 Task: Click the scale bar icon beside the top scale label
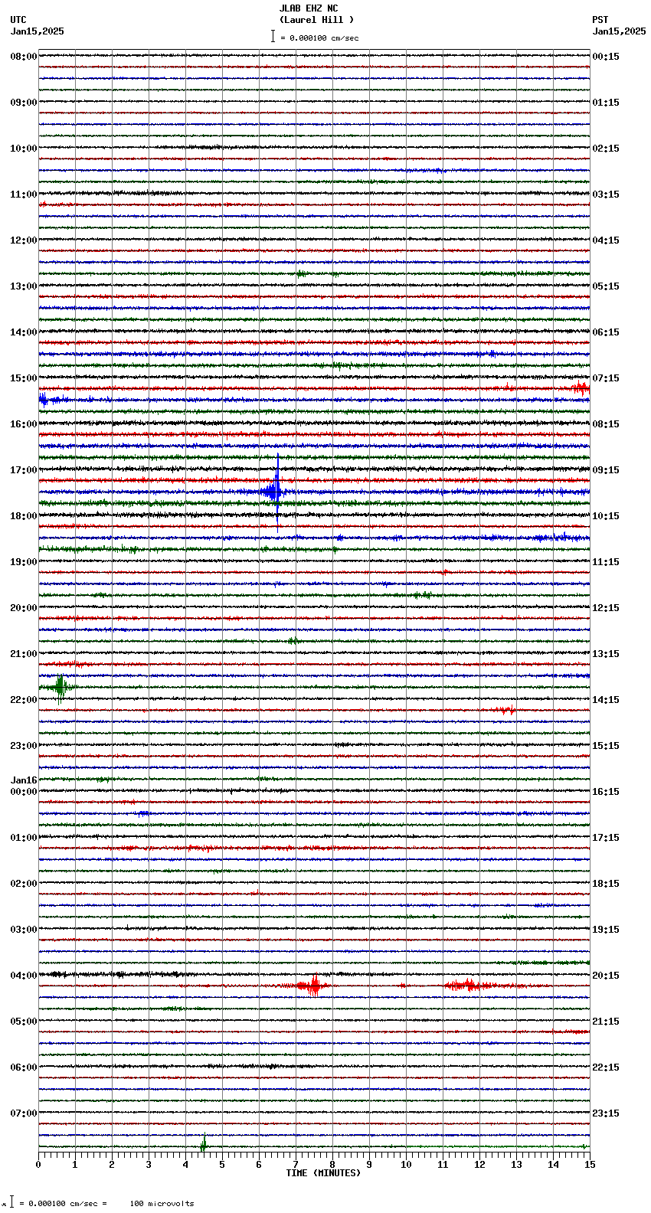coord(273,36)
